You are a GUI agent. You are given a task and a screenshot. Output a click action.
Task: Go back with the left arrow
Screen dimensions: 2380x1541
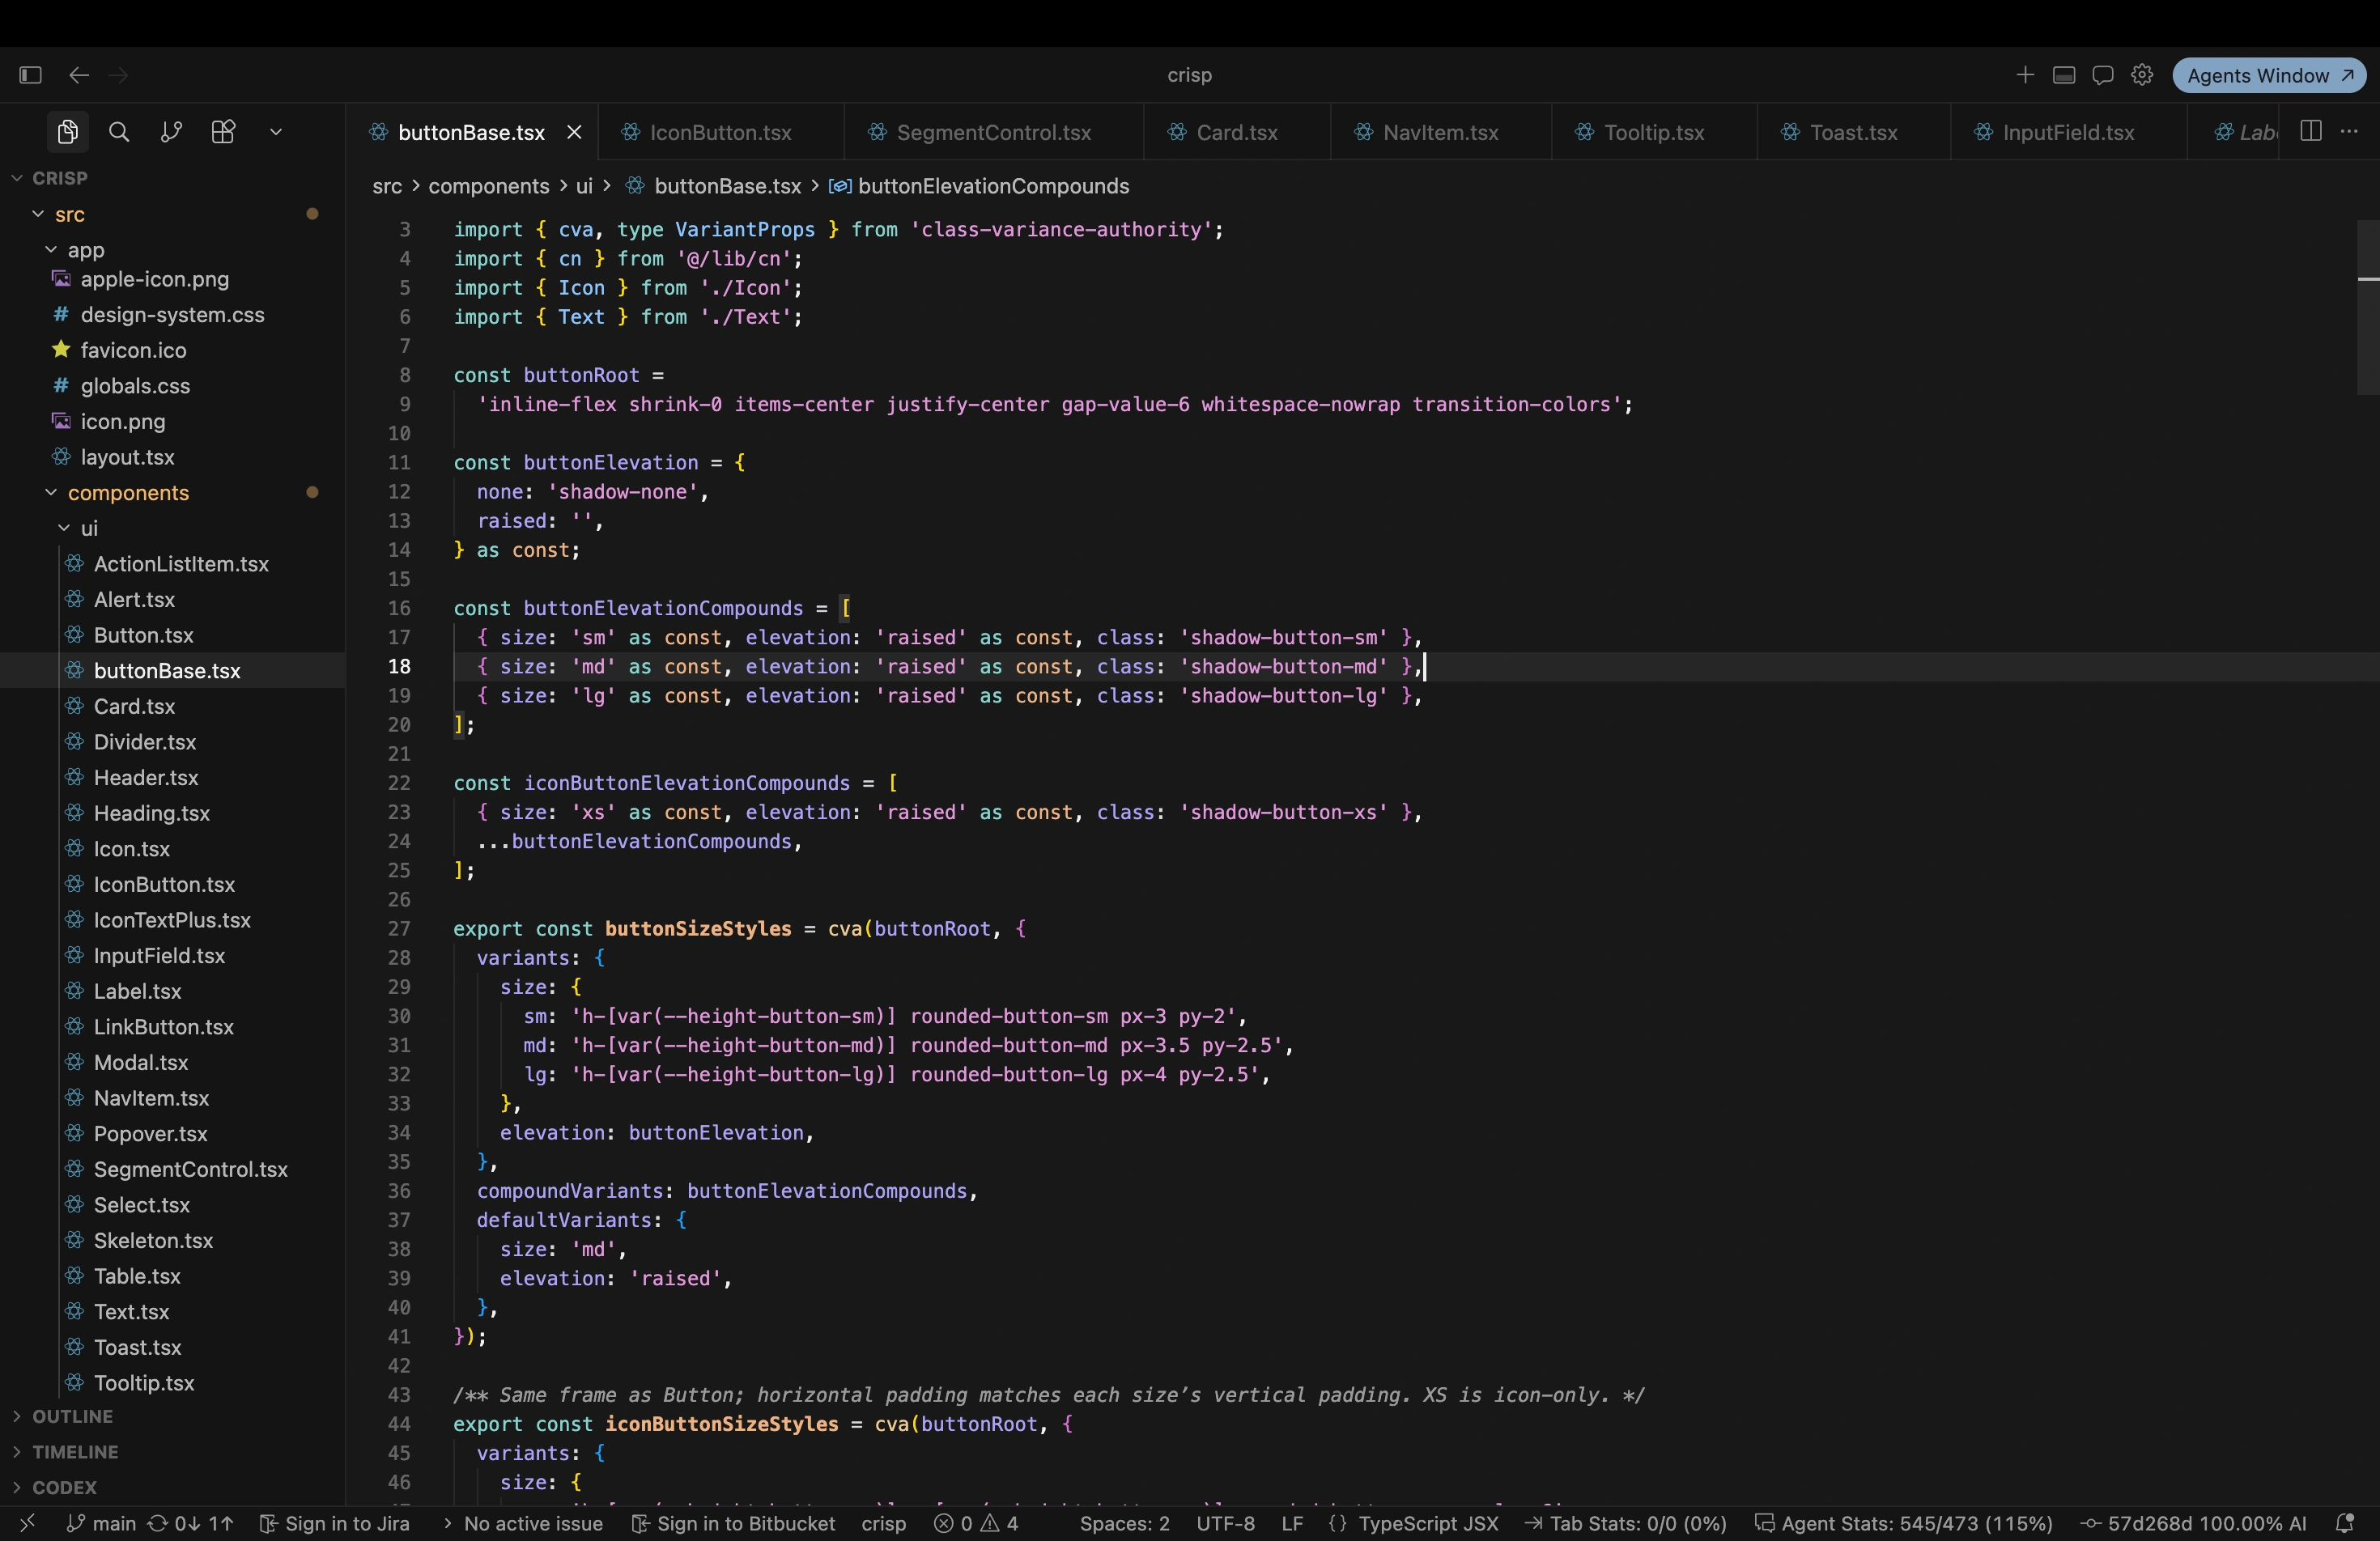point(79,75)
